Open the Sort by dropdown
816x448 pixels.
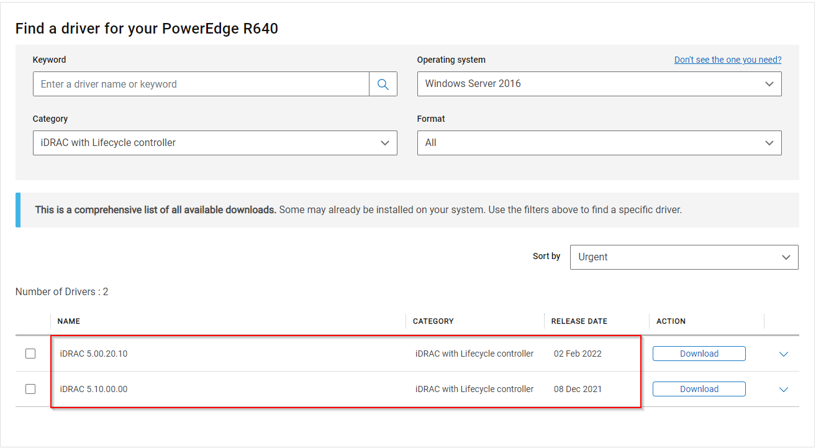[684, 257]
